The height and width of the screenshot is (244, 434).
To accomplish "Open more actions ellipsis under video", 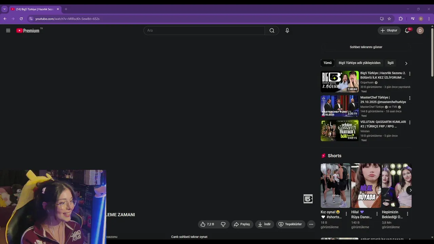I will [x=311, y=224].
